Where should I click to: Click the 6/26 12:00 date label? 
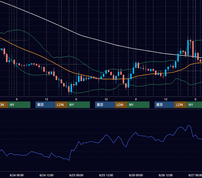[165, 175]
